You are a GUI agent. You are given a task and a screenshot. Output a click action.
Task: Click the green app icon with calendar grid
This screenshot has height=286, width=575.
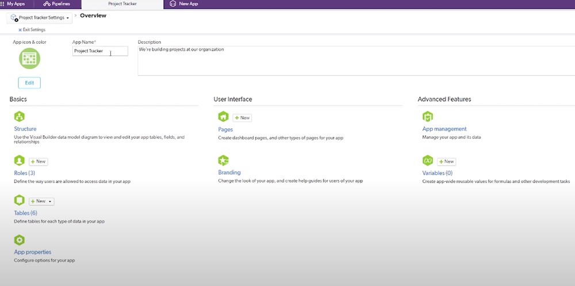(29, 58)
